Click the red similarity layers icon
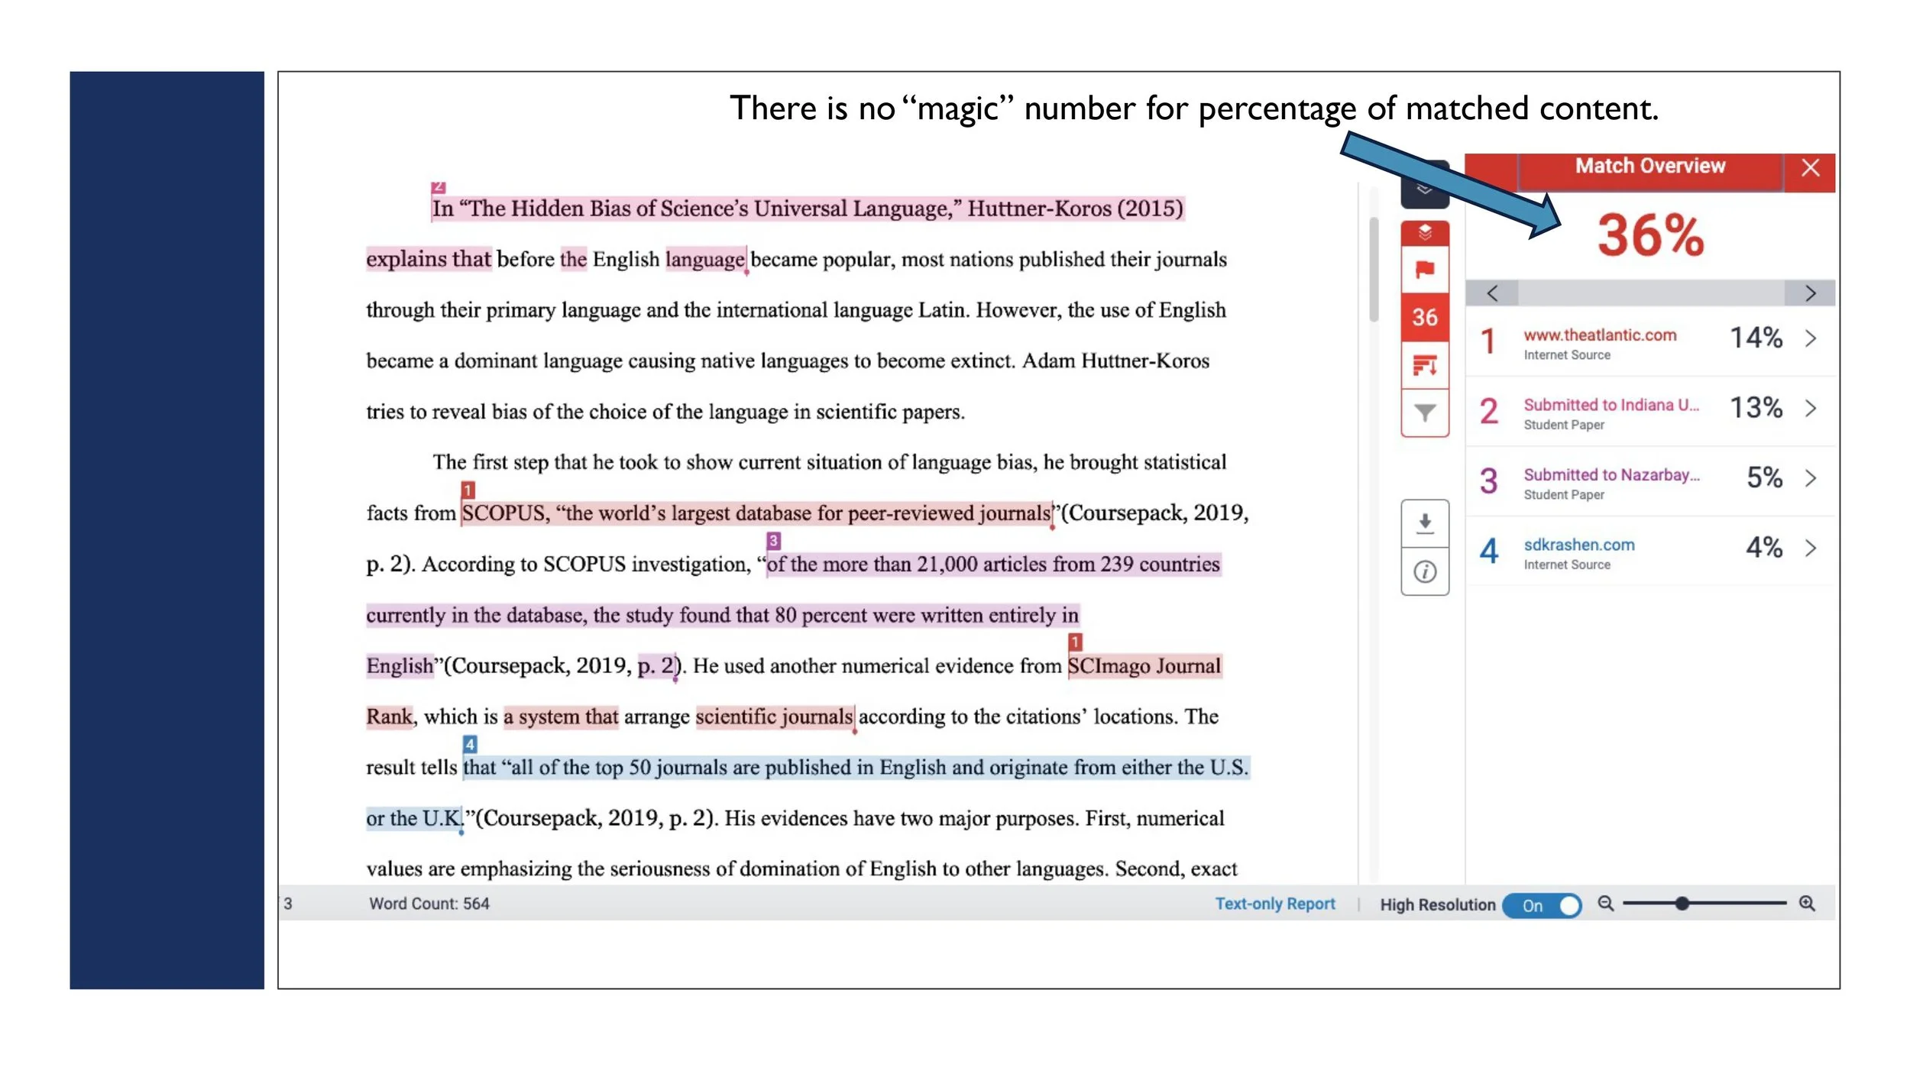The height and width of the screenshot is (1074, 1910). pyautogui.click(x=1424, y=233)
